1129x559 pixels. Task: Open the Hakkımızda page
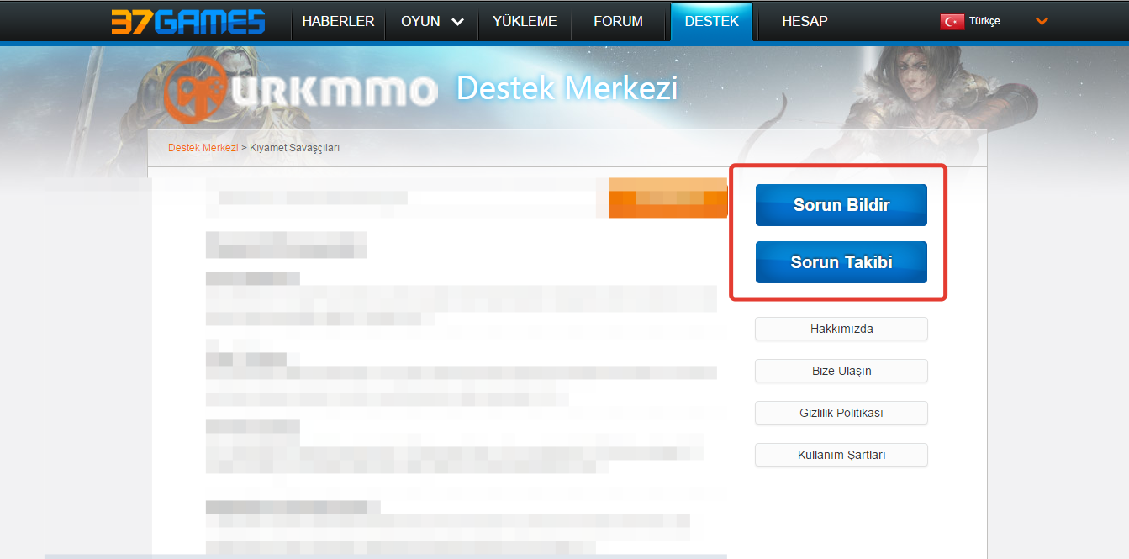click(x=841, y=329)
